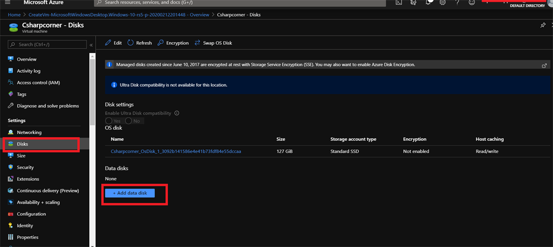Viewport: 553px width, 247px height.
Task: Click the top search resources field
Action: [240, 3]
